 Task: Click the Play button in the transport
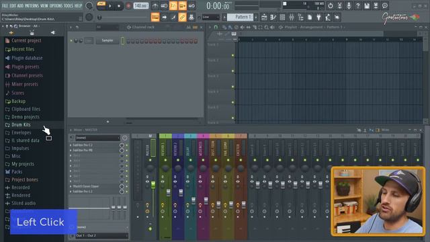110,6
